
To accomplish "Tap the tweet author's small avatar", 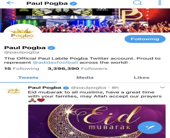I will pyautogui.click(x=14, y=91).
